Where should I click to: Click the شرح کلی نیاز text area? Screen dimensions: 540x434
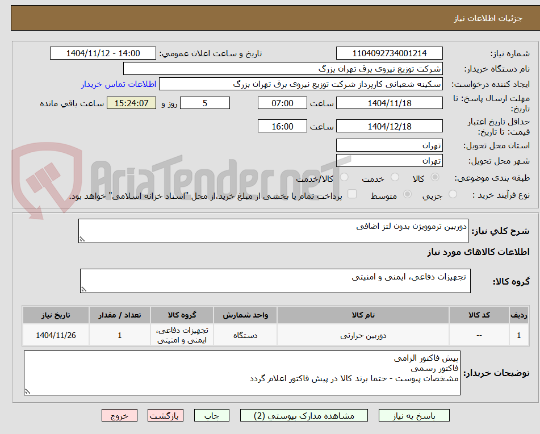[x=273, y=231]
